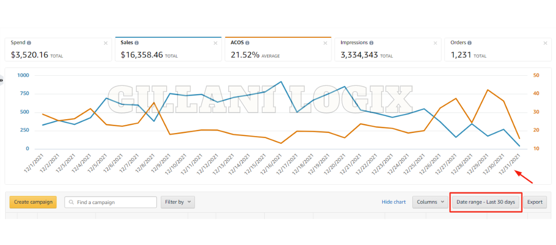Click the info icon next to Sales
Image resolution: width=556 pixels, height=245 pixels.
point(137,43)
